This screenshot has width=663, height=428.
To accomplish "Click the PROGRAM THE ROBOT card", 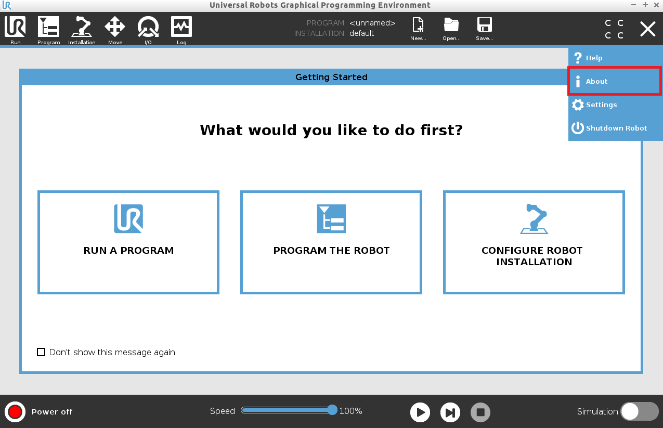I will pyautogui.click(x=331, y=242).
